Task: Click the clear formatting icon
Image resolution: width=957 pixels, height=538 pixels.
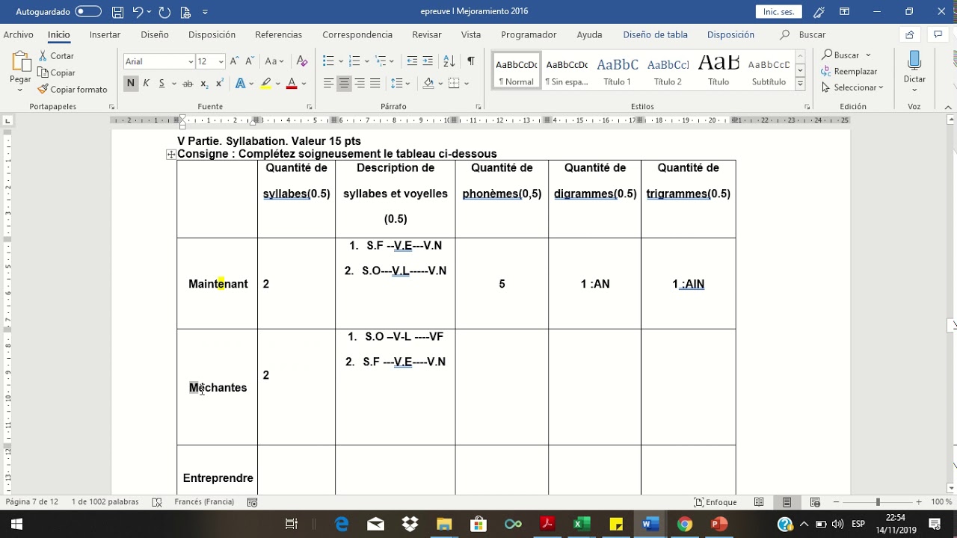Action: pos(302,61)
